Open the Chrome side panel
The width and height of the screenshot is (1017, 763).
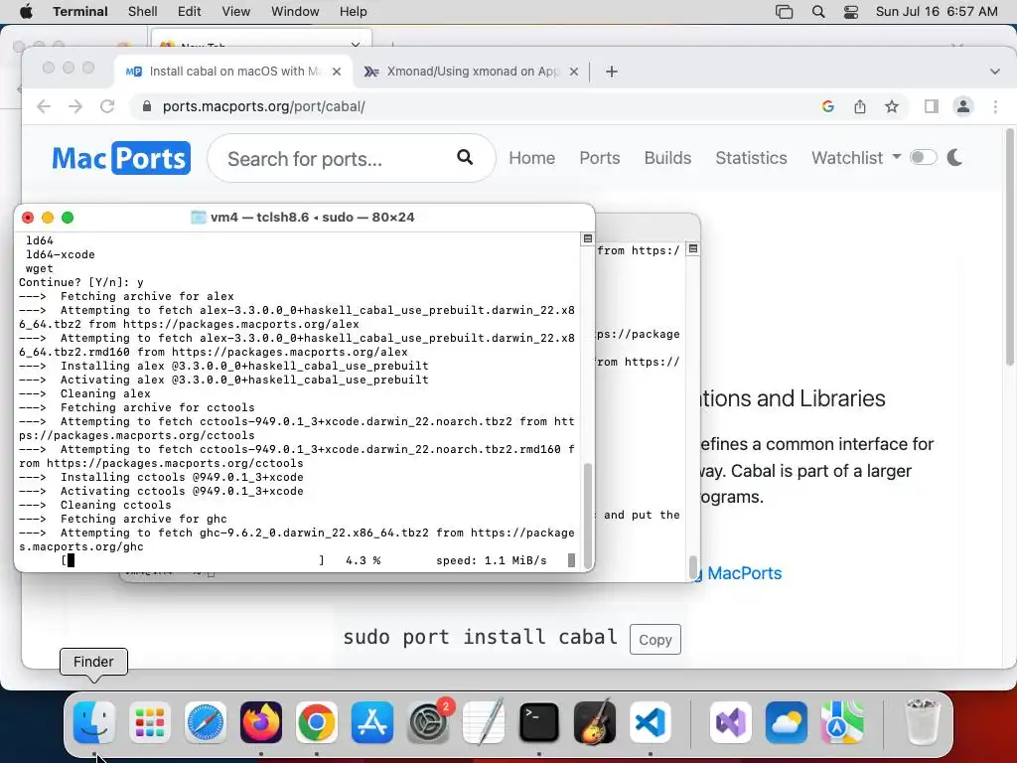932,106
